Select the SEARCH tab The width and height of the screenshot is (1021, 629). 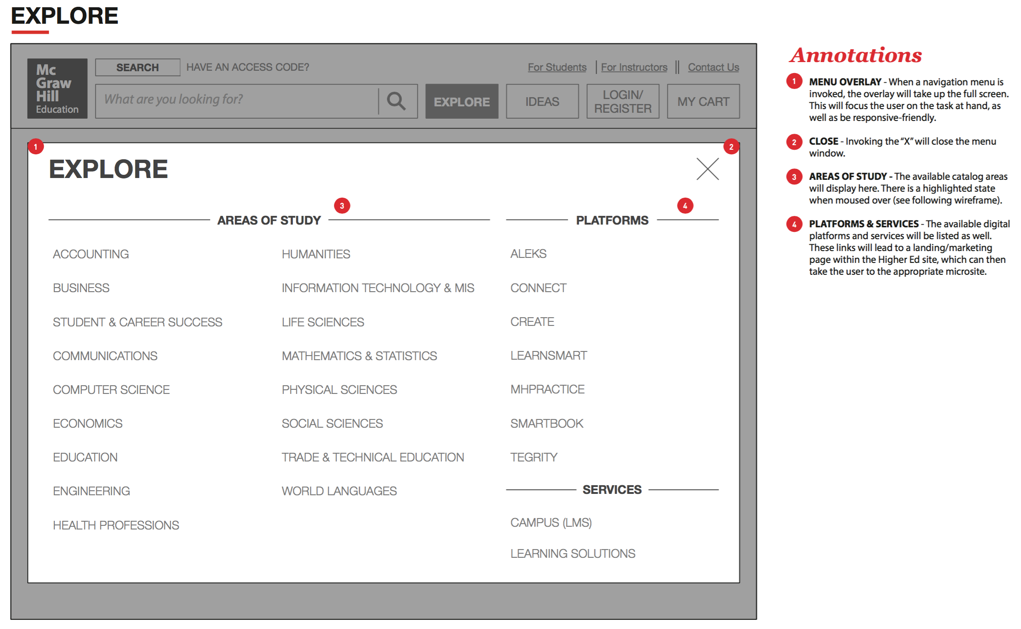(138, 68)
